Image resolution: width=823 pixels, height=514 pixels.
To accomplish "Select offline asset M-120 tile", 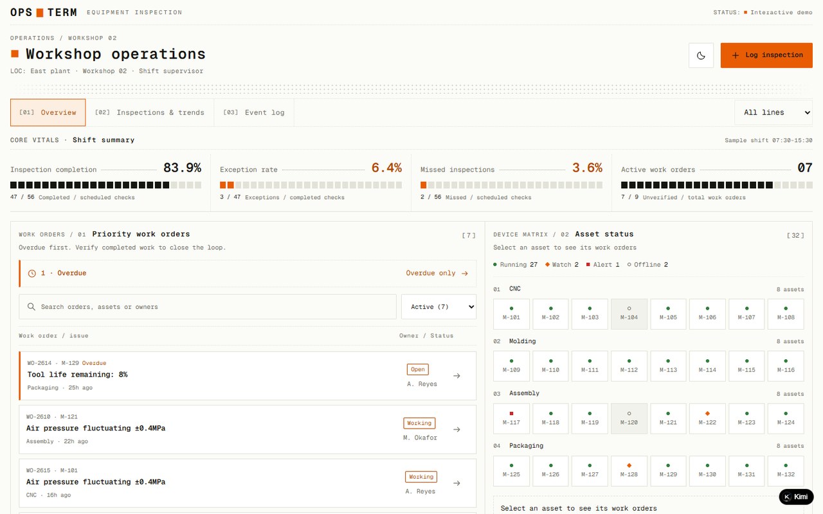I will 629,419.
